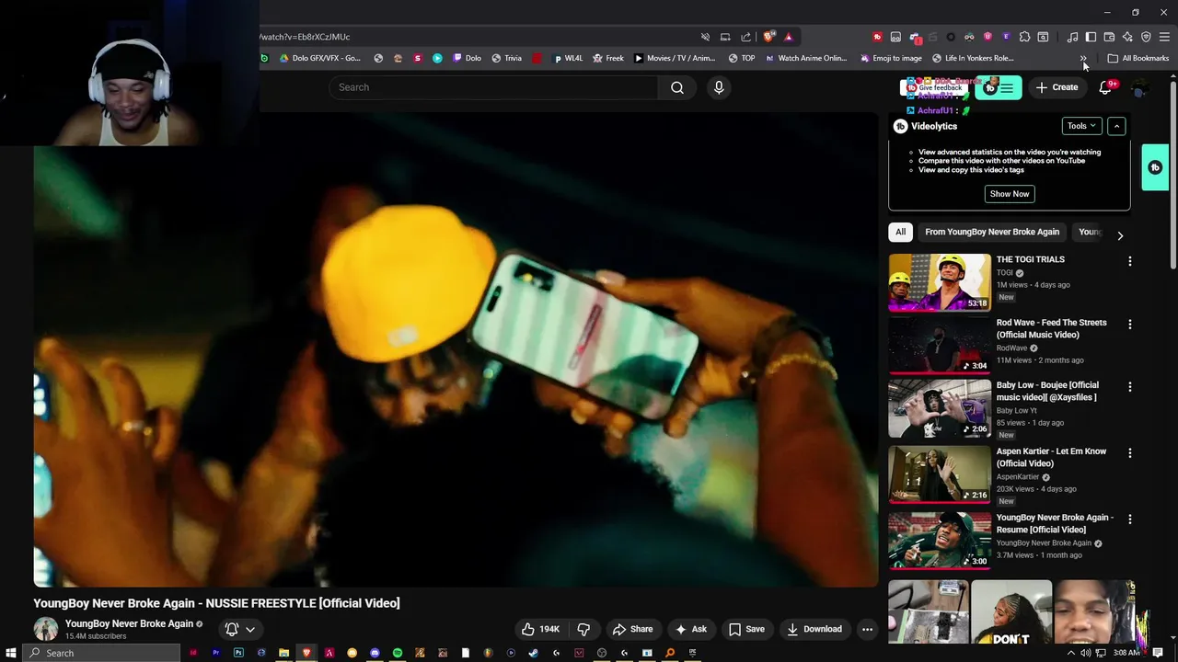Click the YouTube search magnifier button
Viewport: 1178px width, 662px height.
point(677,87)
